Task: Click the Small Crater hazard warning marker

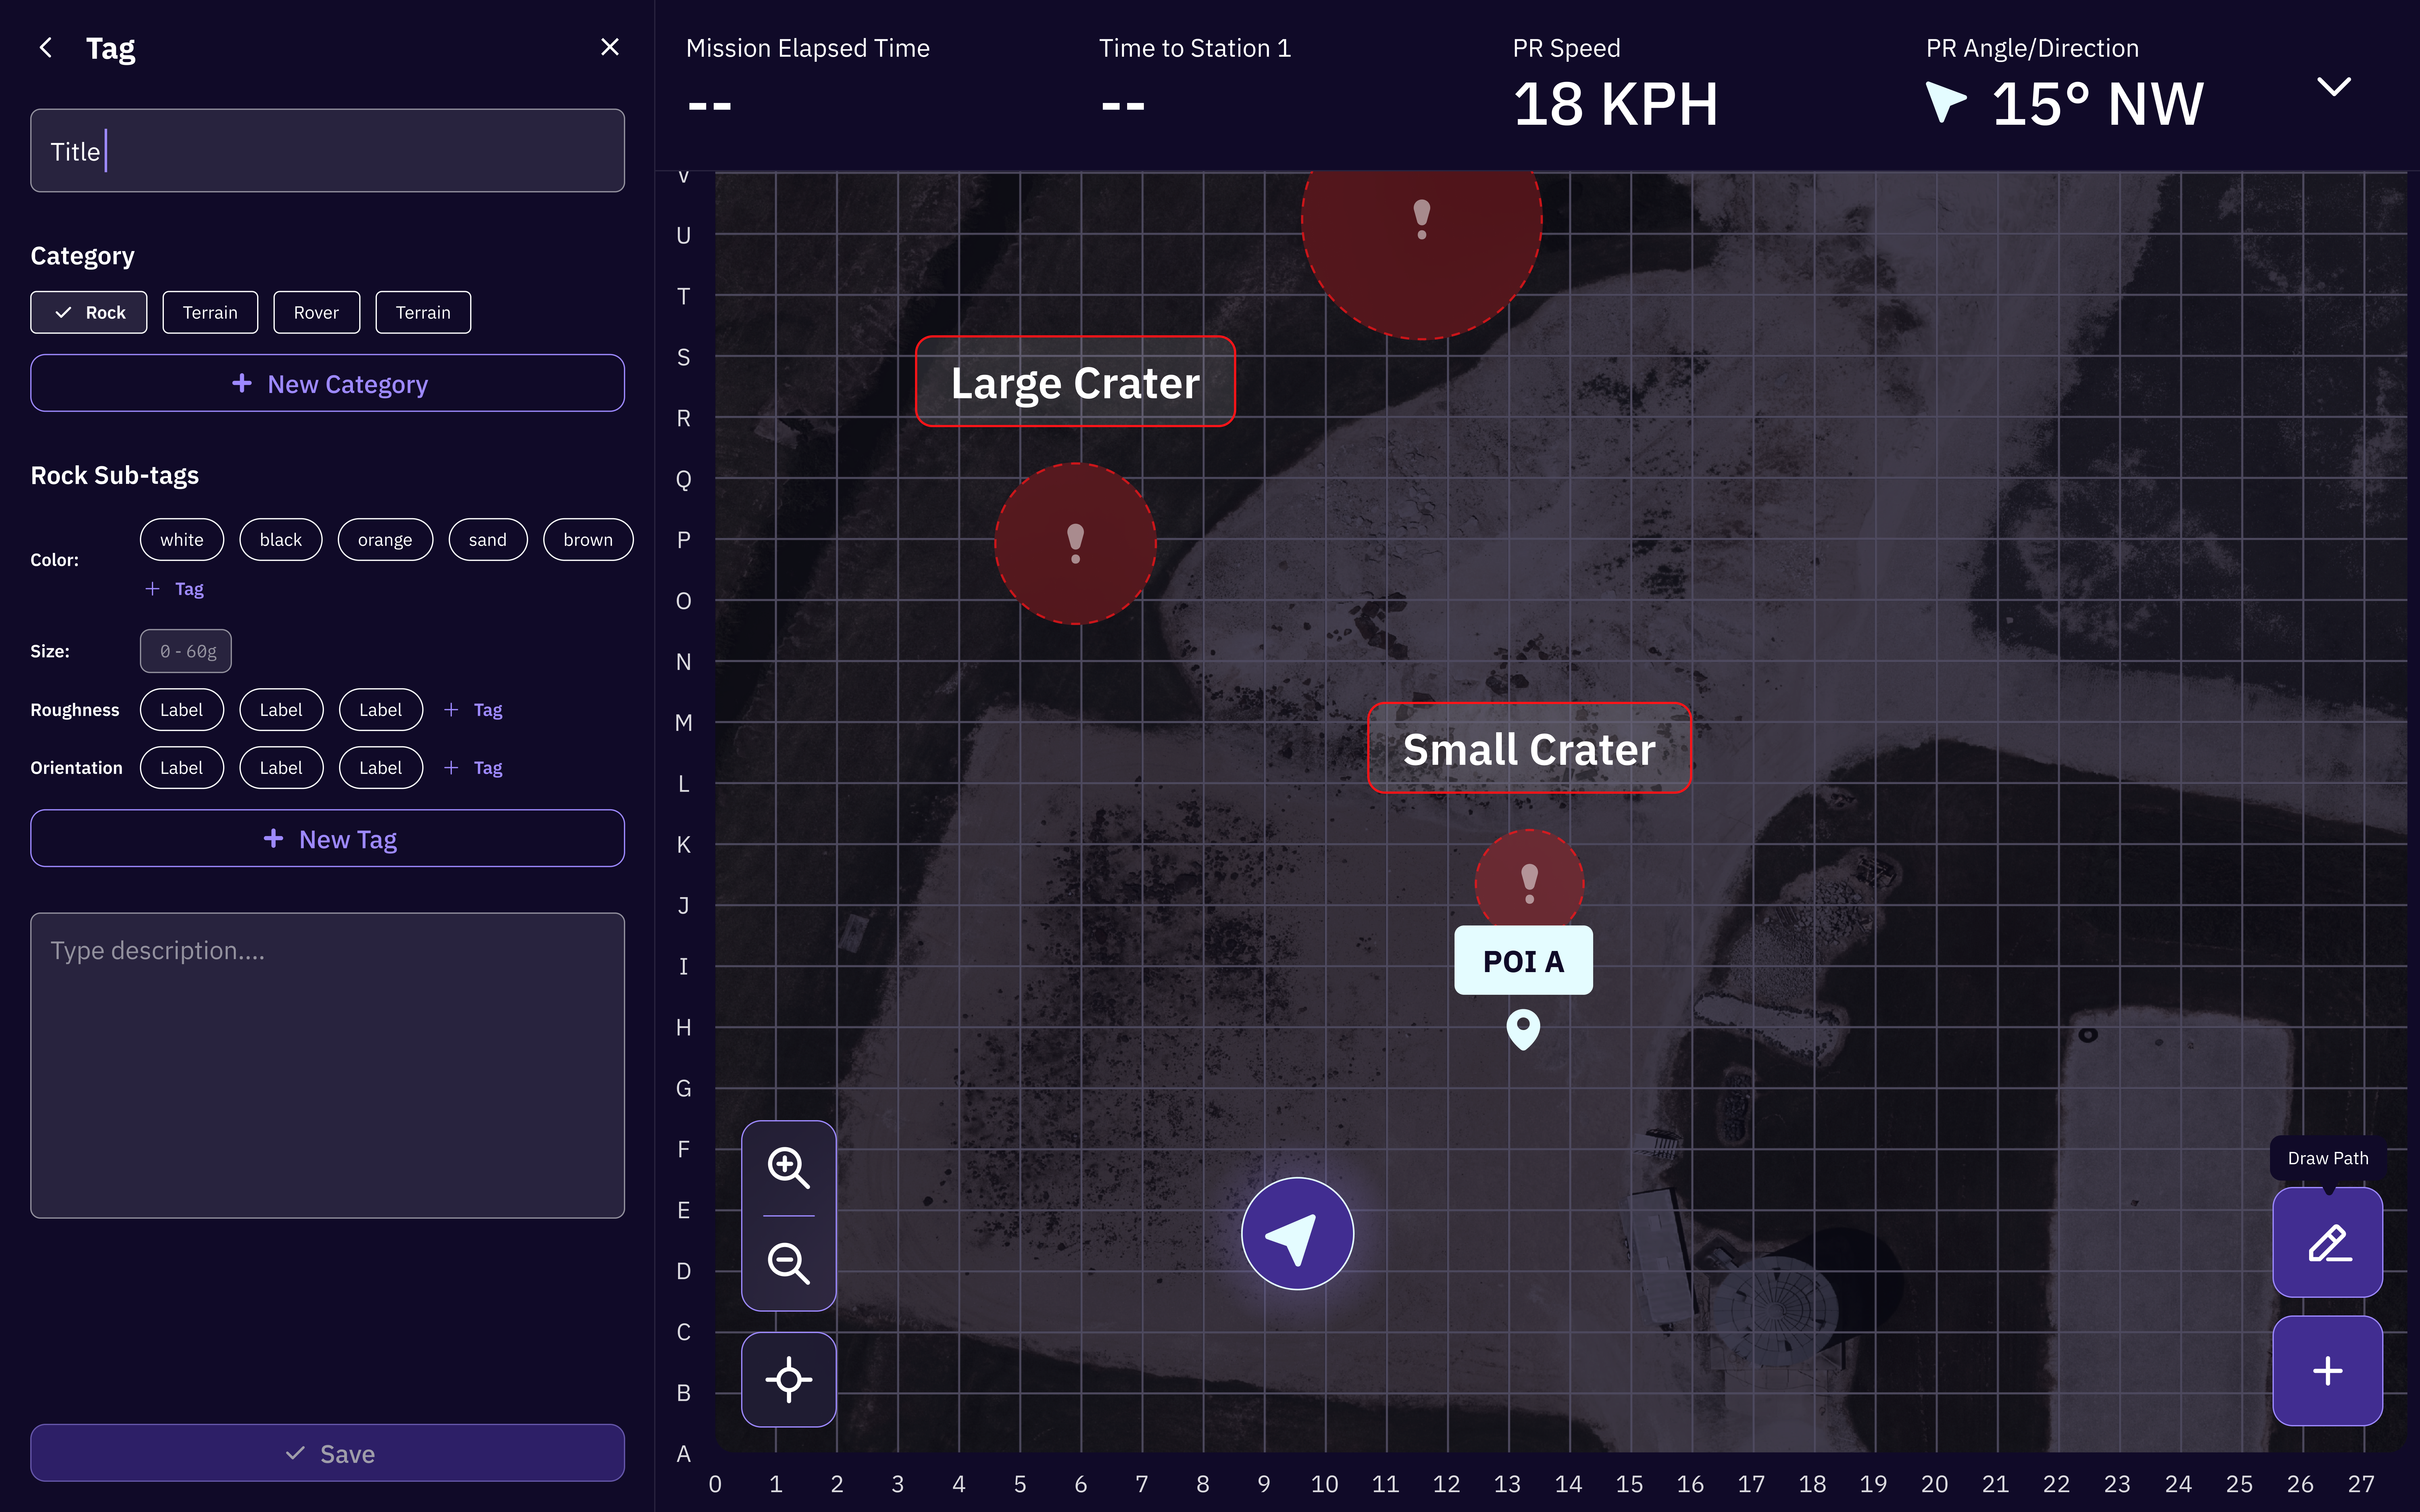Action: pos(1529,882)
